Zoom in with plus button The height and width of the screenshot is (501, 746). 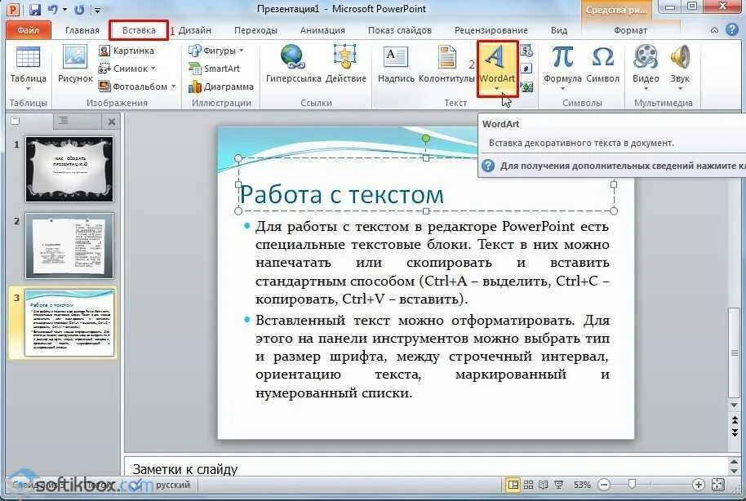698,485
